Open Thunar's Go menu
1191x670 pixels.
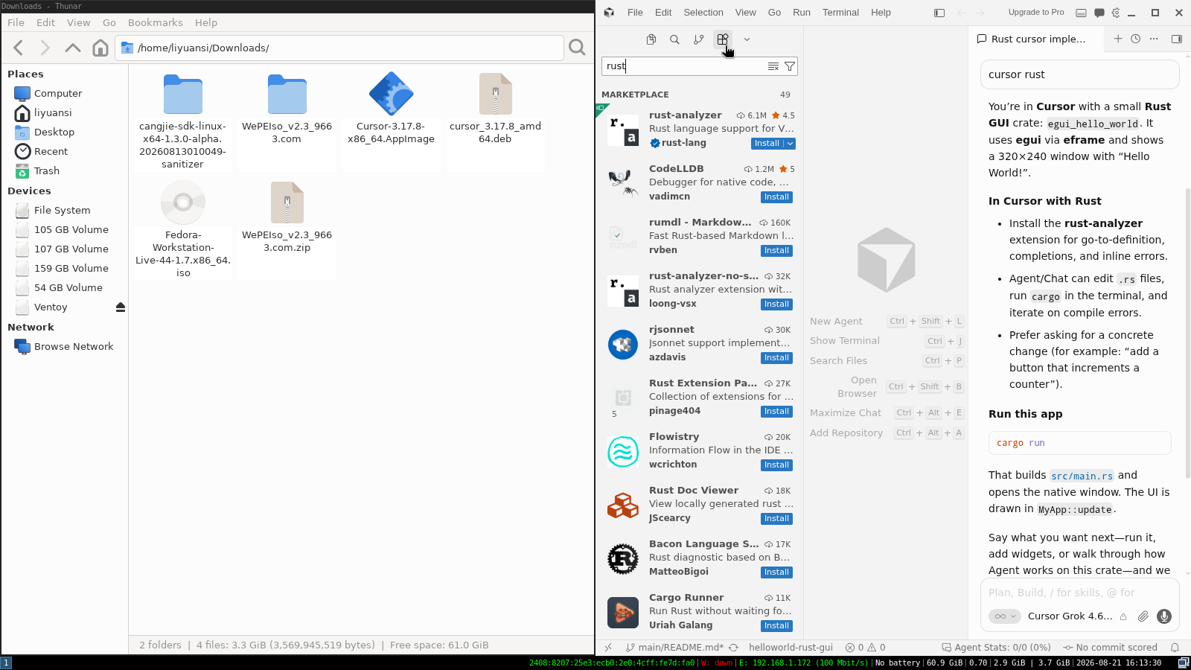(x=109, y=23)
